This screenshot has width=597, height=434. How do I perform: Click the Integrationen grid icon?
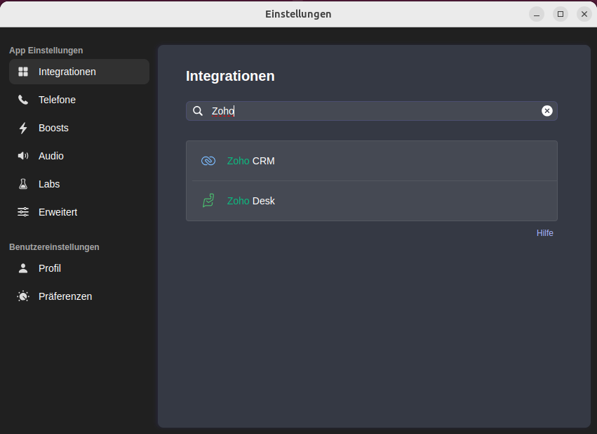coord(23,72)
